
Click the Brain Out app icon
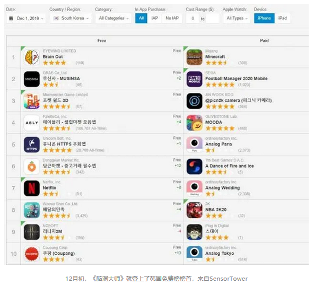(x=32, y=57)
